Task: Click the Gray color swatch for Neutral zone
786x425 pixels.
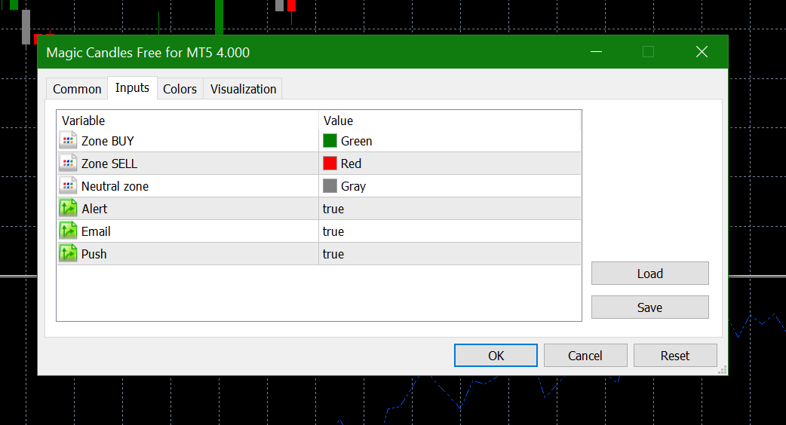Action: [x=330, y=185]
